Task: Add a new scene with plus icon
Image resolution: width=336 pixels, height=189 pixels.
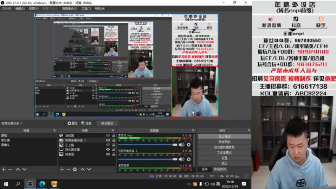Action: [x=4, y=169]
